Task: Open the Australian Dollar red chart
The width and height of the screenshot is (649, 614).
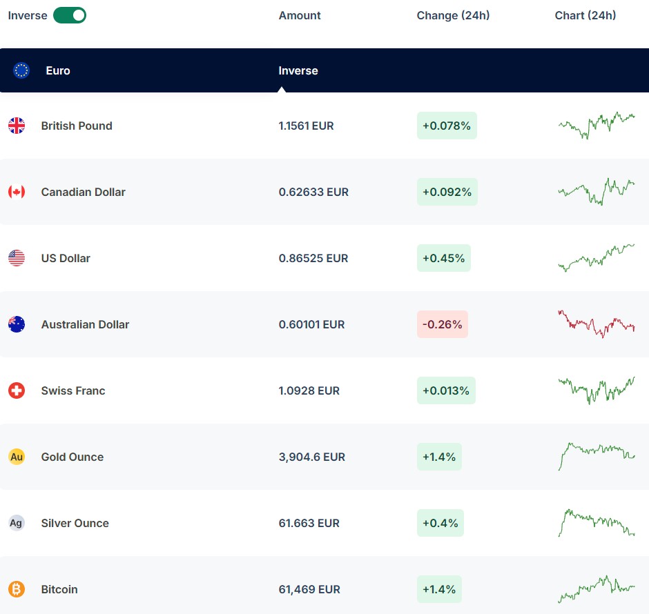Action: pyautogui.click(x=597, y=324)
